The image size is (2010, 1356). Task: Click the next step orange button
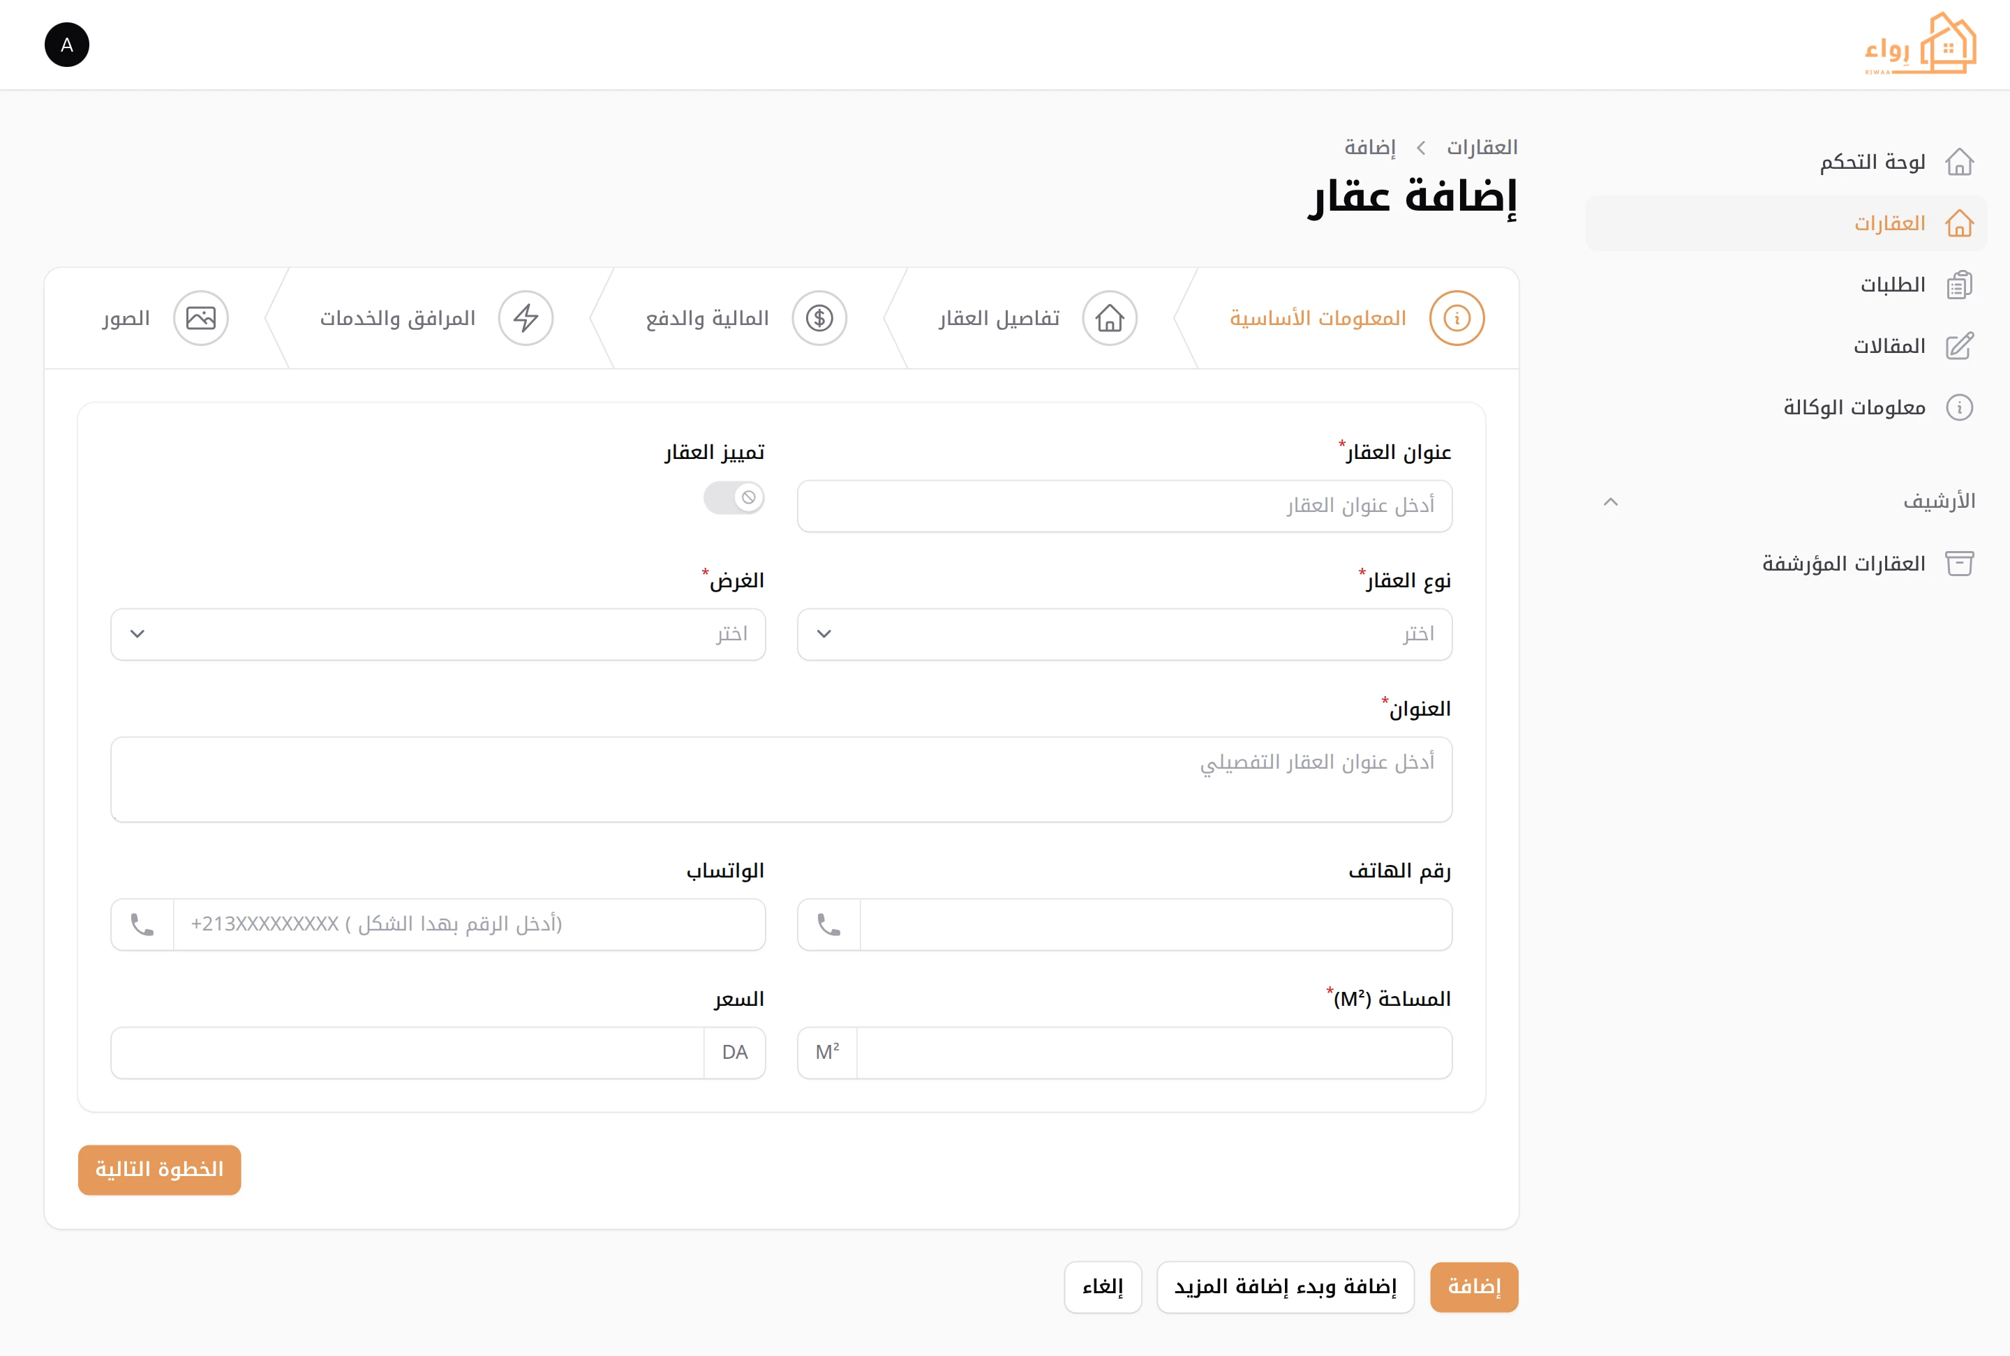point(159,1169)
